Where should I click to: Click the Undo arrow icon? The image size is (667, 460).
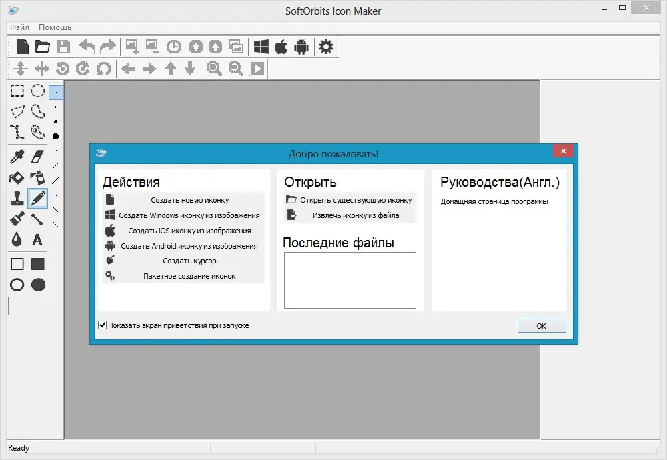[87, 46]
